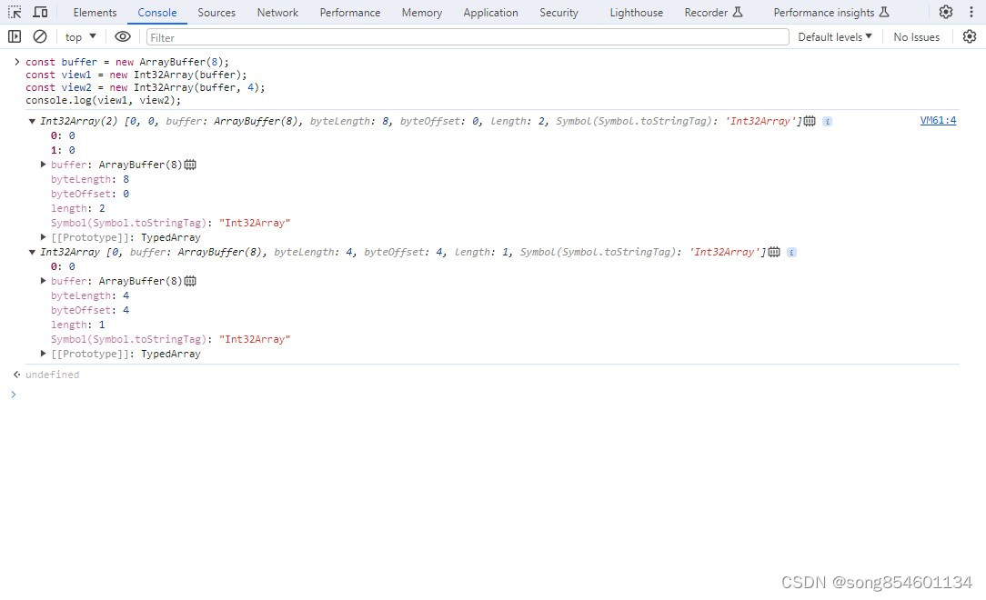The width and height of the screenshot is (986, 600).
Task: Open the Sources tab
Action: pyautogui.click(x=216, y=13)
